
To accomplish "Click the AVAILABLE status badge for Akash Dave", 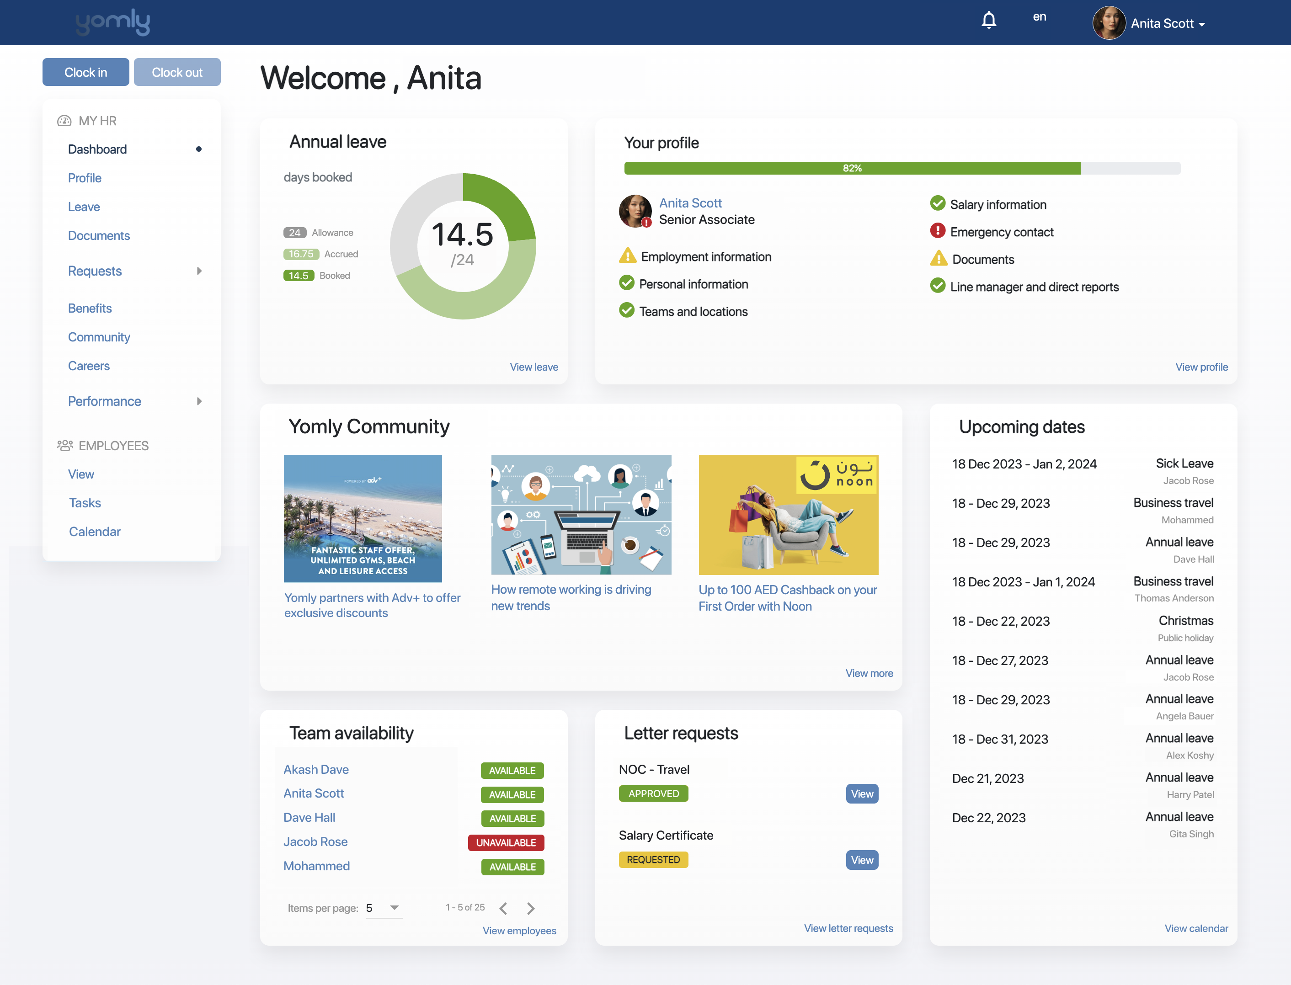I will (x=512, y=771).
